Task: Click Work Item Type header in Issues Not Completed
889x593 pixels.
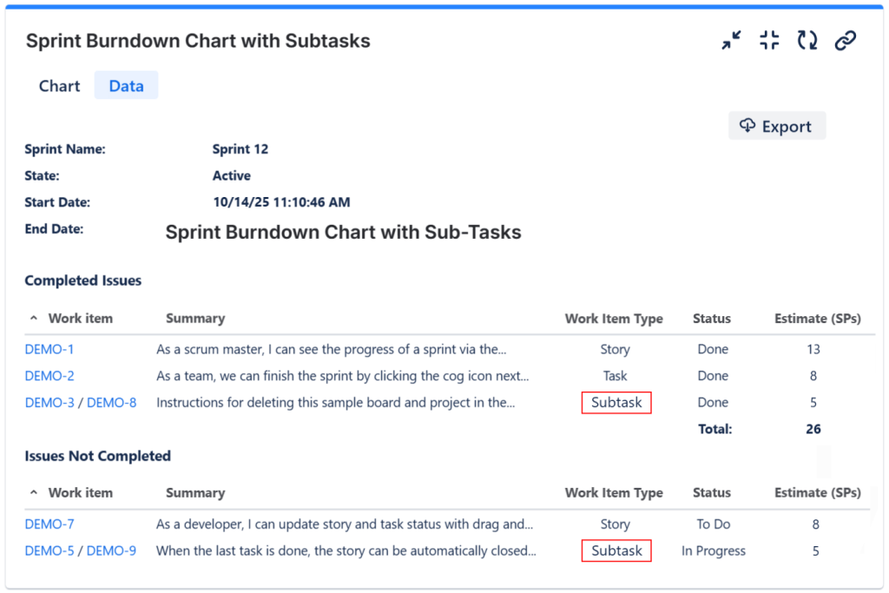Action: (614, 493)
